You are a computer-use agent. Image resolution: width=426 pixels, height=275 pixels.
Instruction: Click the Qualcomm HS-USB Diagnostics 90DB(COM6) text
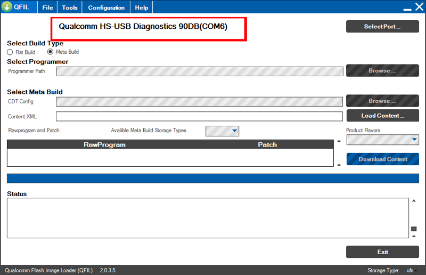coord(143,27)
